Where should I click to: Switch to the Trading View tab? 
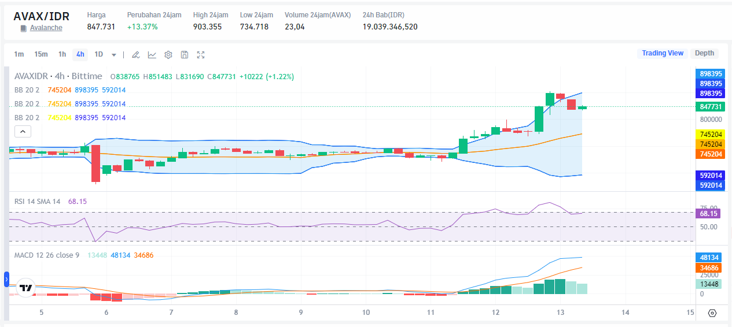pyautogui.click(x=663, y=53)
